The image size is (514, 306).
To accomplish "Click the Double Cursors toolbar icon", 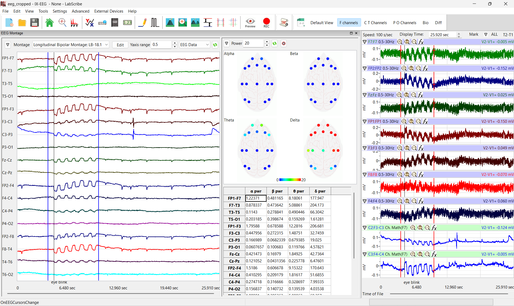I will (221, 23).
